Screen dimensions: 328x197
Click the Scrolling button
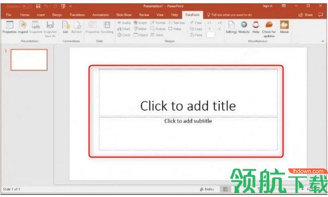[x=107, y=27]
